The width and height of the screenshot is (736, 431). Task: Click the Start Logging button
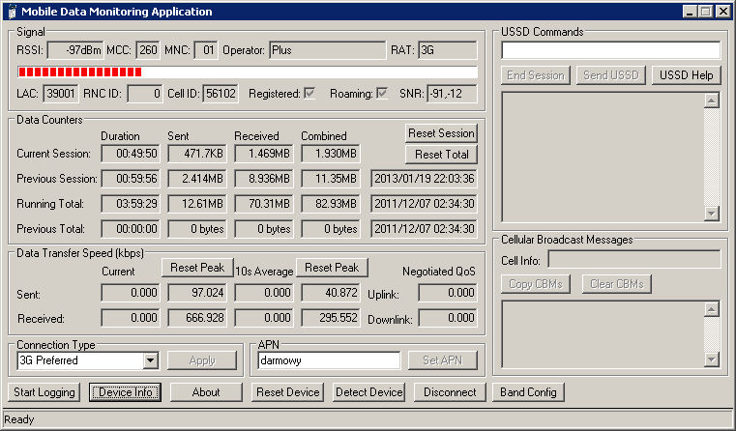44,392
